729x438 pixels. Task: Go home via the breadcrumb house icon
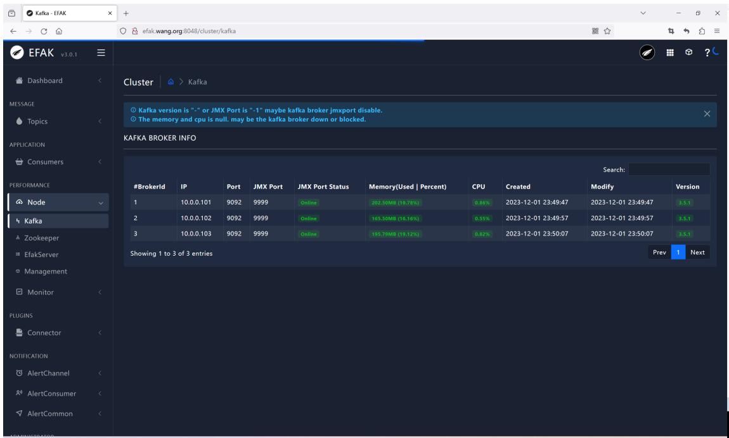[171, 82]
